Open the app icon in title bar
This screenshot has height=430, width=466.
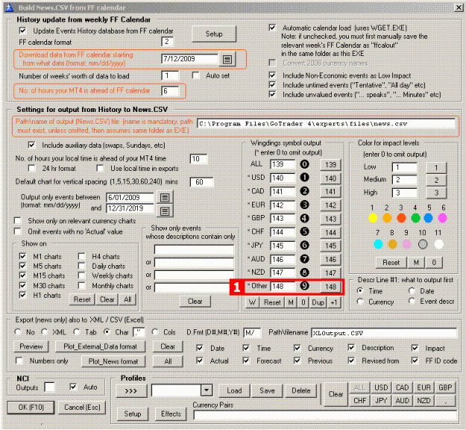[x=10, y=7]
